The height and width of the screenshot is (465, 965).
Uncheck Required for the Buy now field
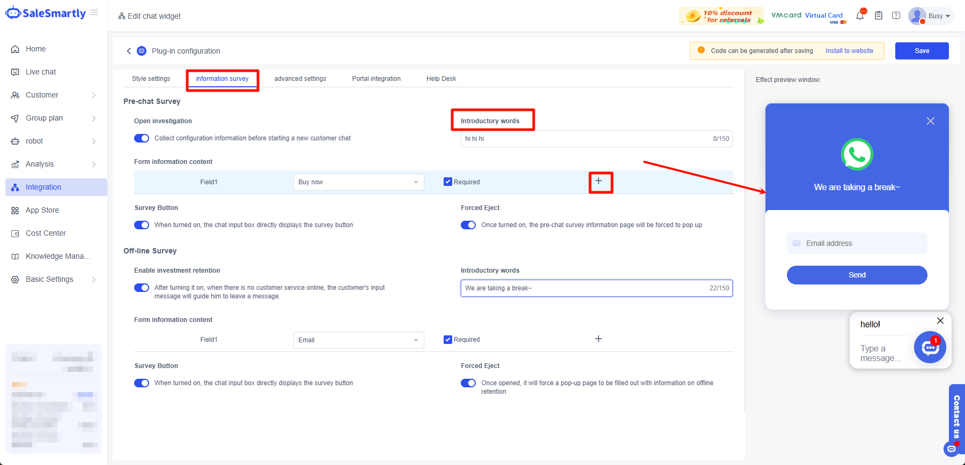pos(448,182)
